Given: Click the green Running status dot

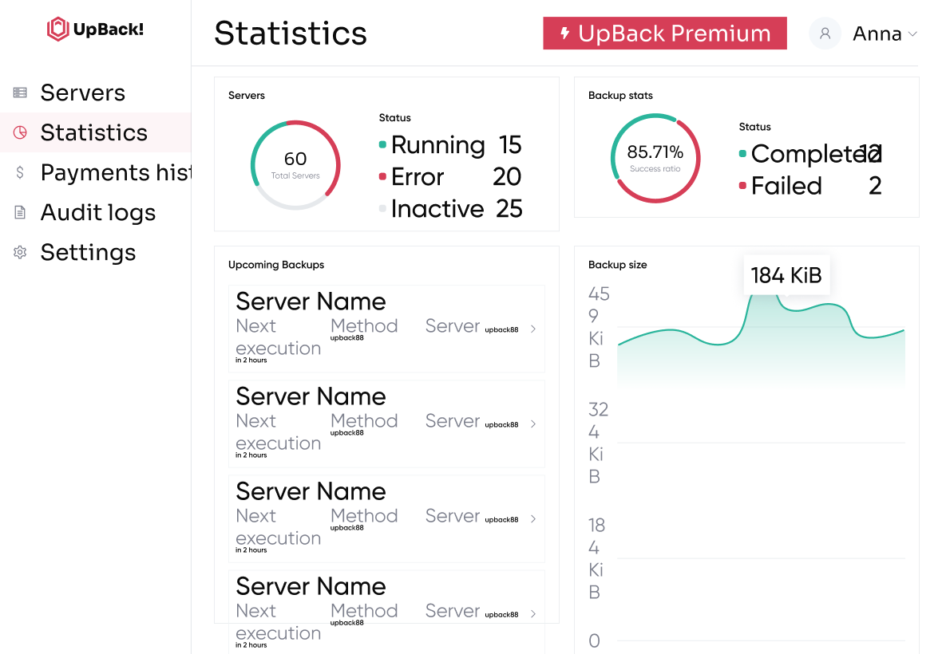Looking at the screenshot, I should tap(382, 145).
